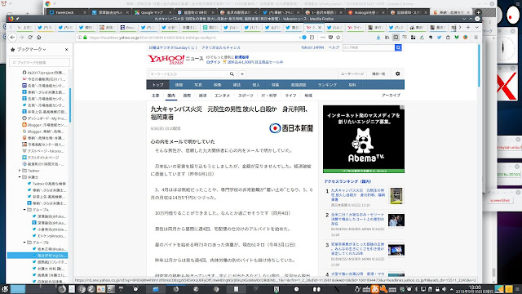Click the Yahoo! JAPAN link at top
Viewport: 522px width, 294px height.
[312, 47]
